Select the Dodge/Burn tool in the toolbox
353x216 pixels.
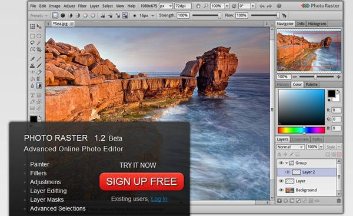pyautogui.click(x=39, y=85)
